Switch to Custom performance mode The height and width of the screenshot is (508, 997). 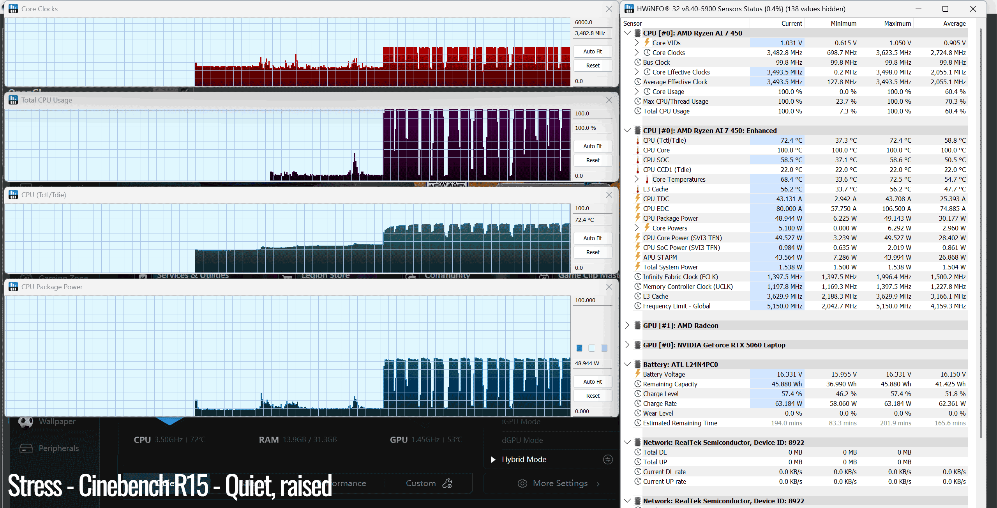click(x=429, y=483)
